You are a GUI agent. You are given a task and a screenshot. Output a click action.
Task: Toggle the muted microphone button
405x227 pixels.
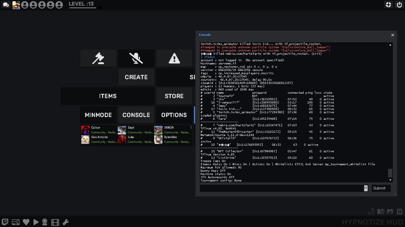pyautogui.click(x=136, y=58)
